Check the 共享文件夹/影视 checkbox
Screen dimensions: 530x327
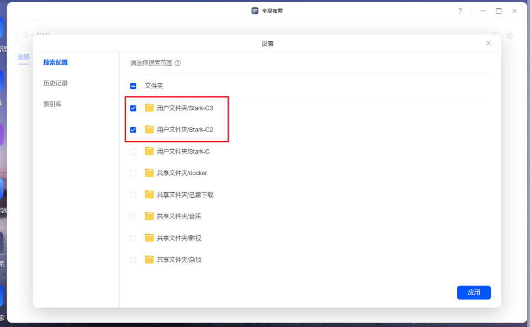click(133, 238)
